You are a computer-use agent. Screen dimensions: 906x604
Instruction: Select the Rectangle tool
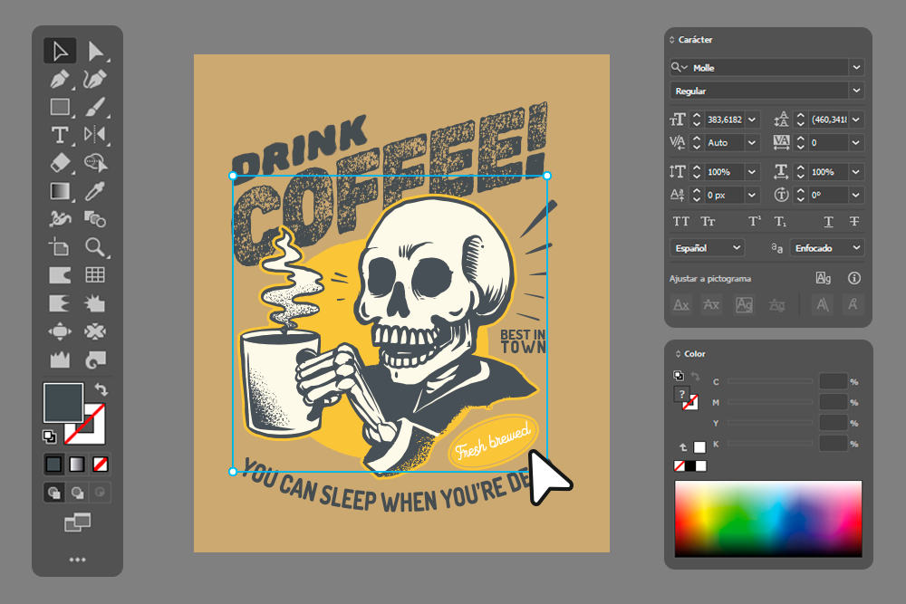(60, 107)
